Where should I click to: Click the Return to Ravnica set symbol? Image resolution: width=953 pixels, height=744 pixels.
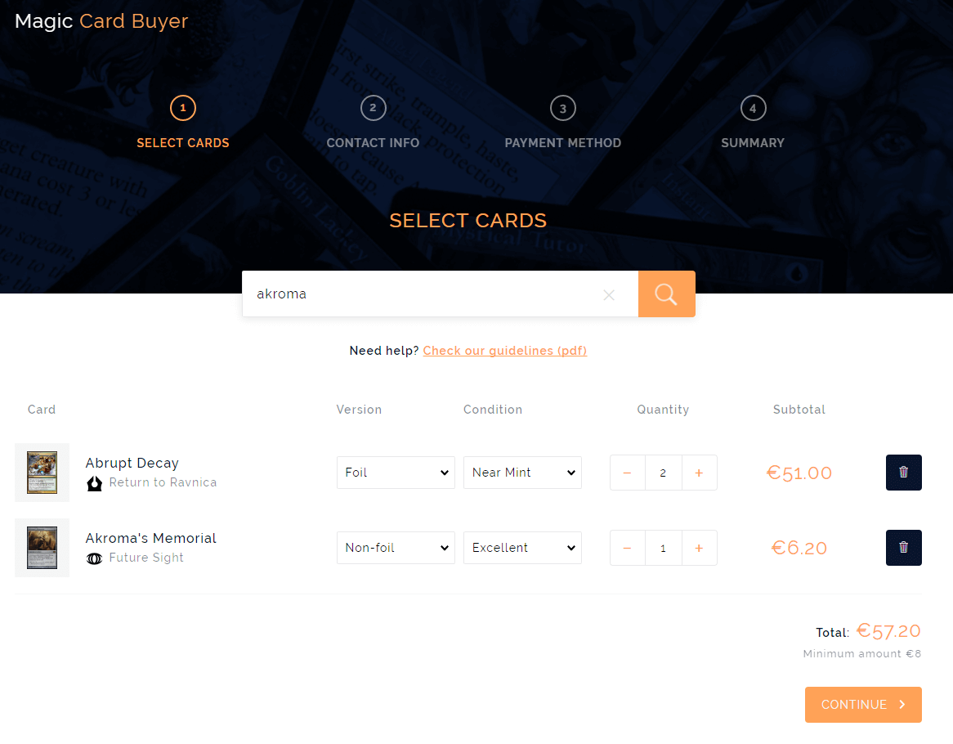94,483
